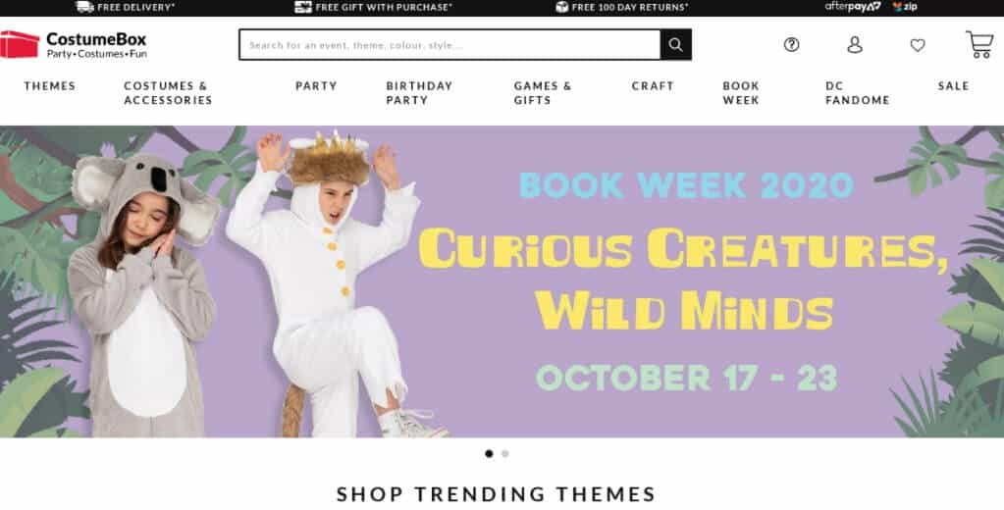
Task: Select the first carousel slide dot
Action: pyautogui.click(x=489, y=454)
